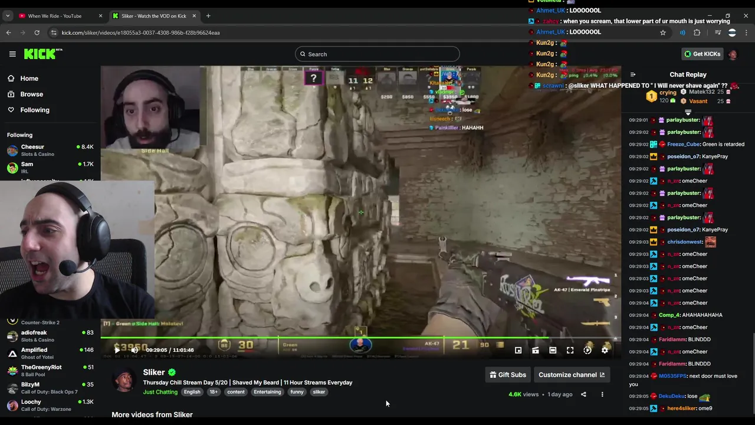Click the Gift Subs button
The image size is (755, 425).
pyautogui.click(x=507, y=375)
